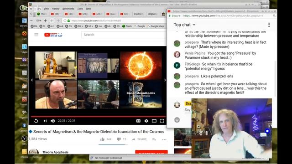292x164 pixels.
Task: Show previous suggested videos in end screen
Action: point(32,80)
